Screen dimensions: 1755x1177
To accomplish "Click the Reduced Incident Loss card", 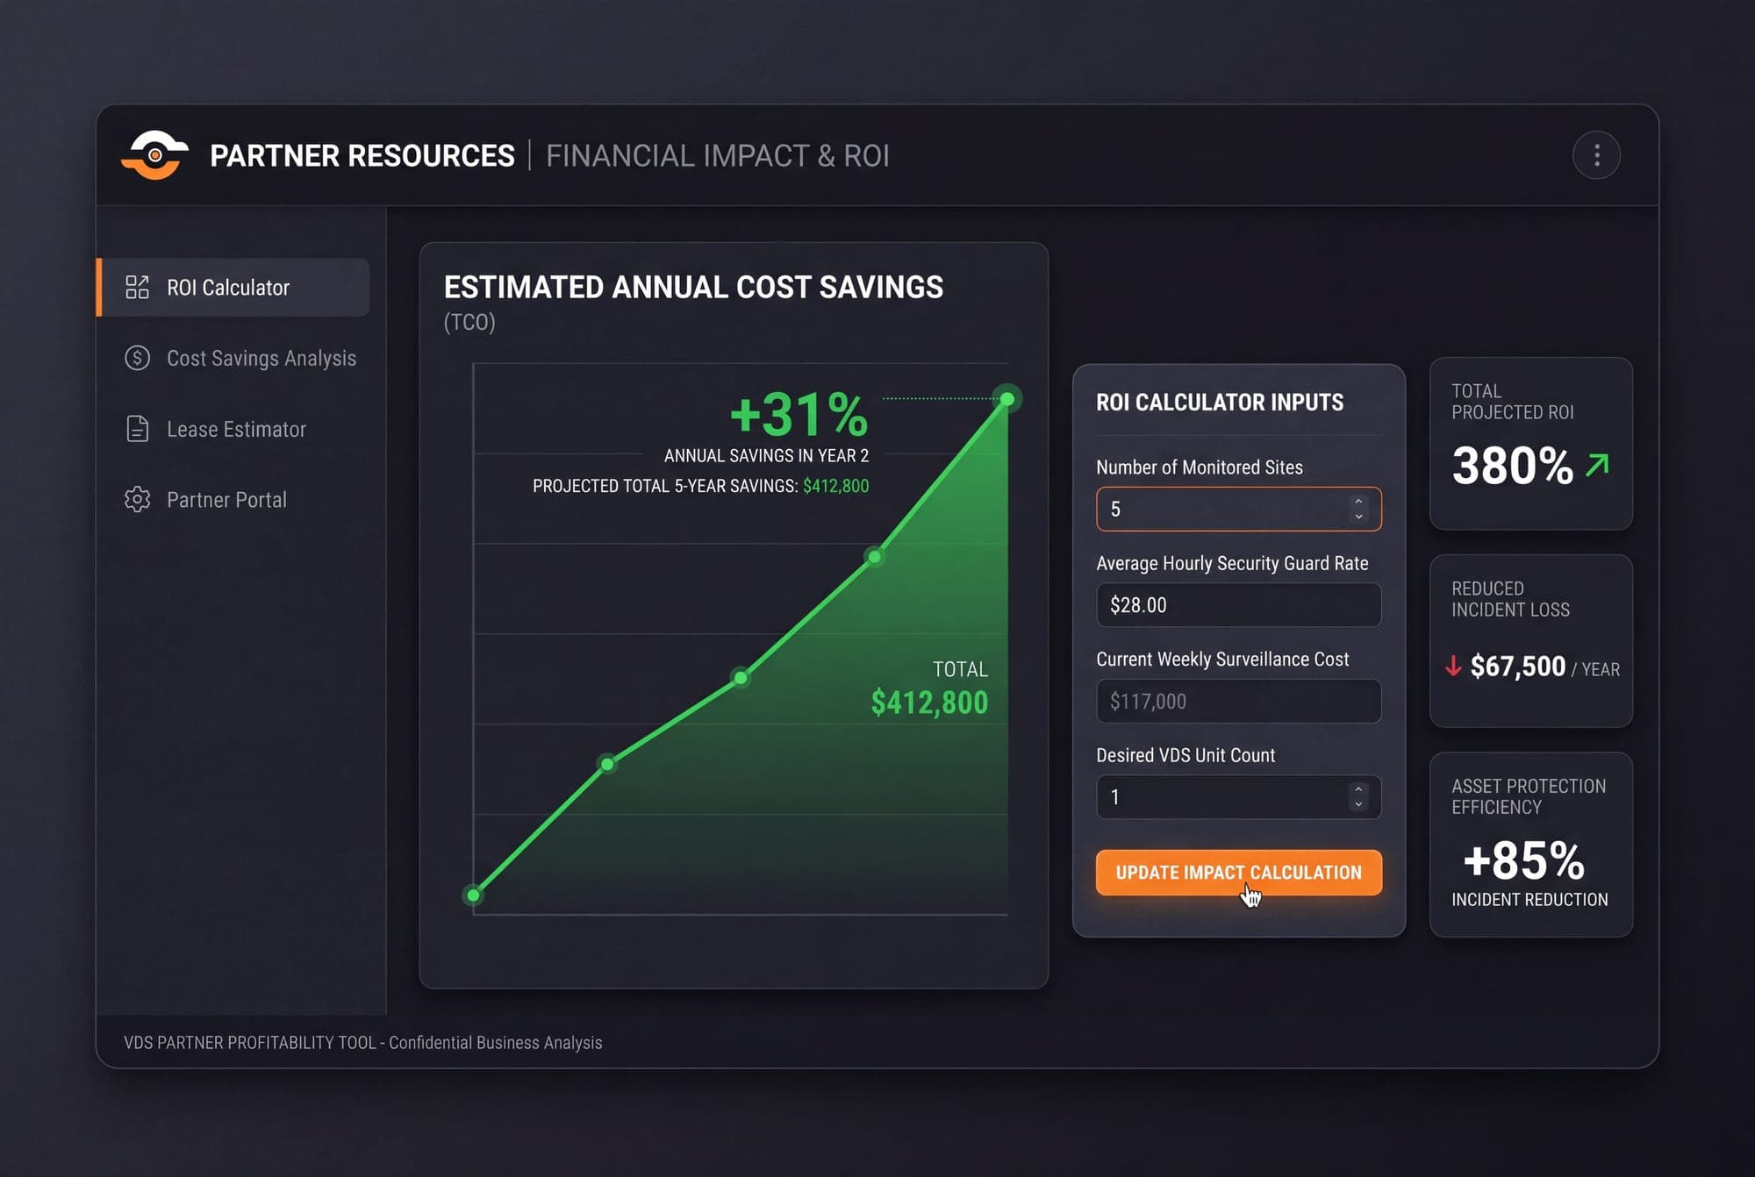I will tap(1531, 640).
